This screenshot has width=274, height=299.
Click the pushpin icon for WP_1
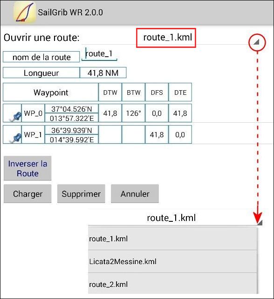coord(16,138)
